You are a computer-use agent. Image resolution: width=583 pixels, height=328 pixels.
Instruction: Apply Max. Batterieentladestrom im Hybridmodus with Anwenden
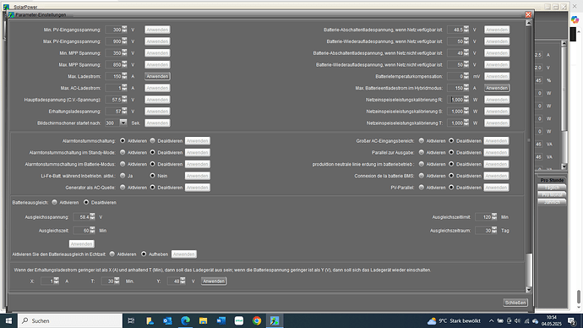tap(497, 88)
